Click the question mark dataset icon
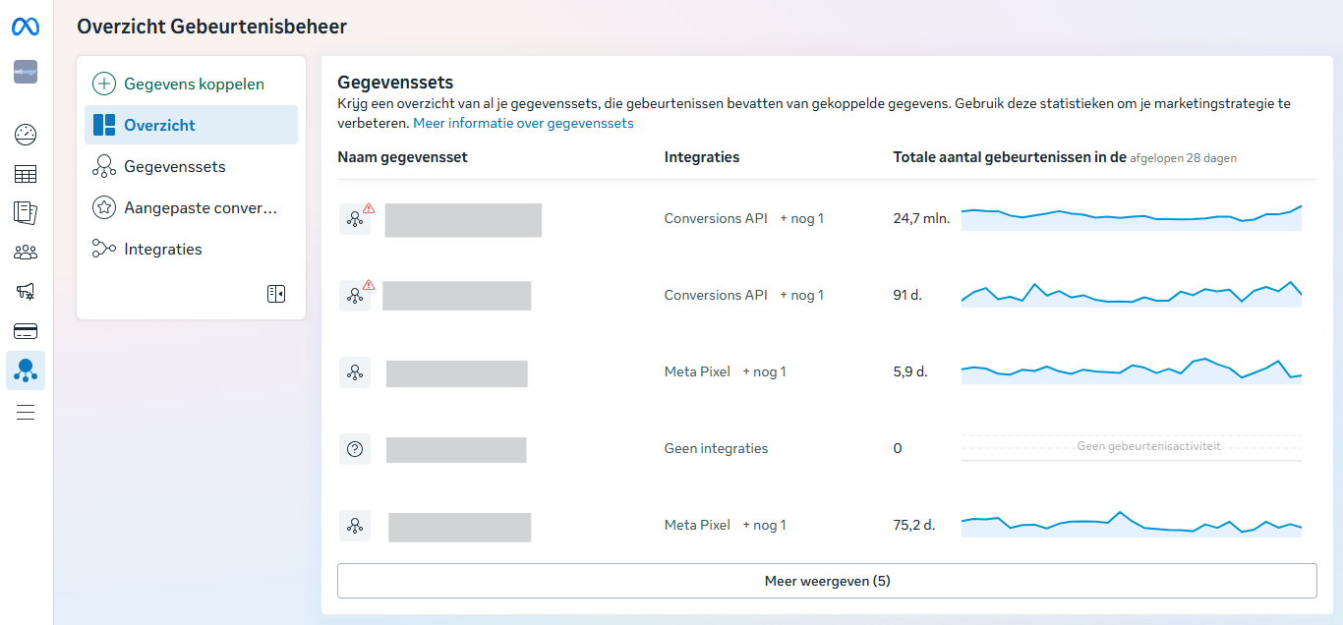This screenshot has height=625, width=1343. 355,449
